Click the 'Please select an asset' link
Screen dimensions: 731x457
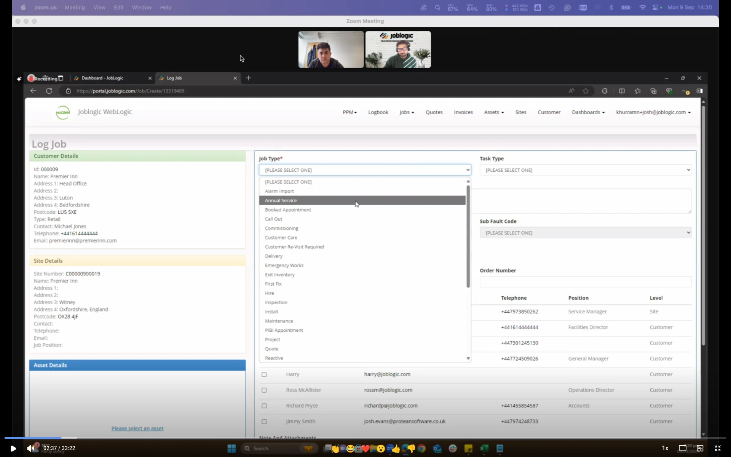[137, 428]
